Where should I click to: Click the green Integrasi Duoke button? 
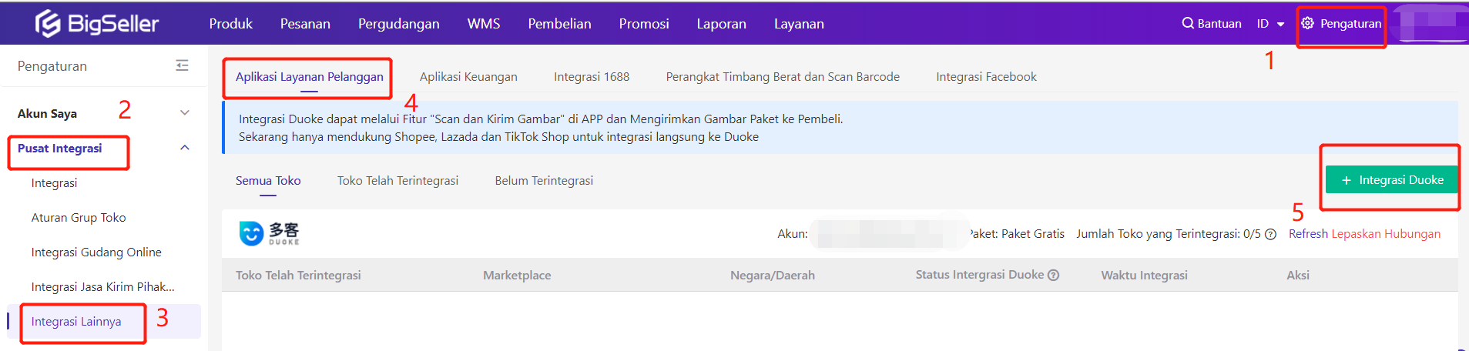[x=1391, y=180]
